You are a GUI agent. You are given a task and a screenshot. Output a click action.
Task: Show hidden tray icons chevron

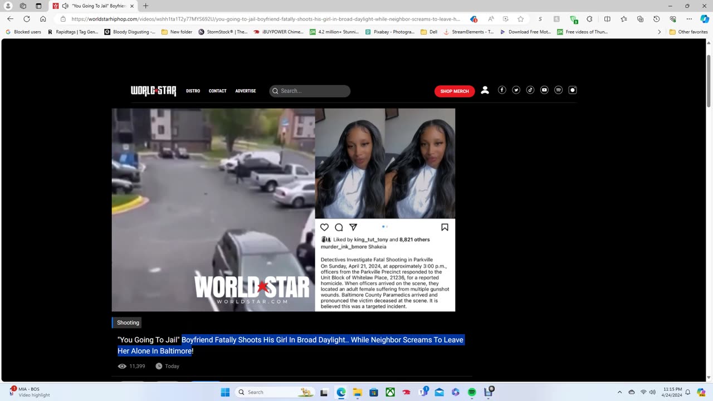(619, 392)
